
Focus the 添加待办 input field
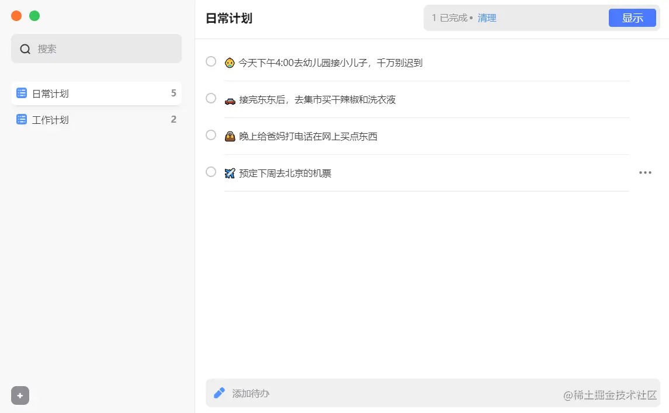click(432, 393)
